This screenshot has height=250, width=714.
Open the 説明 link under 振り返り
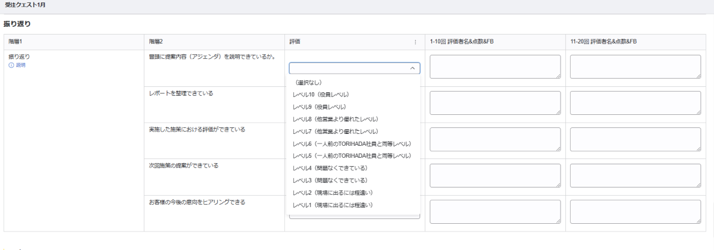point(21,65)
